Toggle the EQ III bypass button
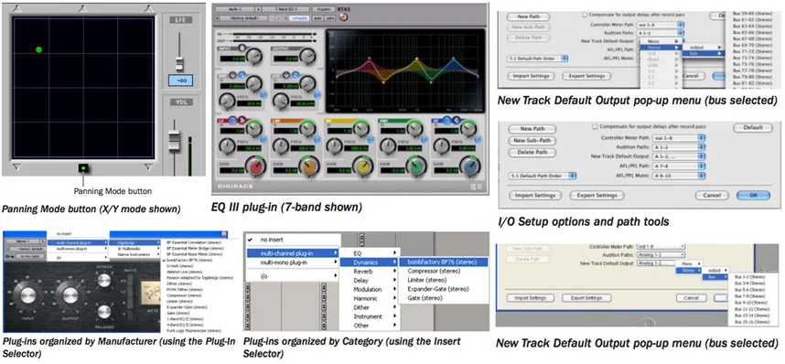Screen dimensions: 785x364 324,9
